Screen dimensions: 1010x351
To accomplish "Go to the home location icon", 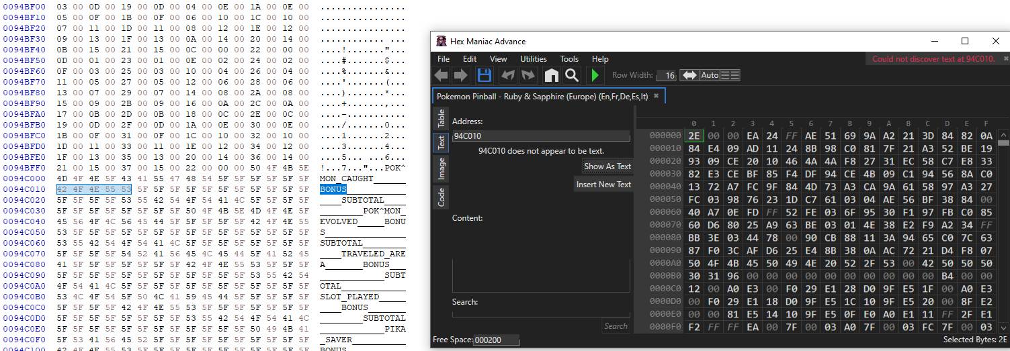I will click(551, 75).
